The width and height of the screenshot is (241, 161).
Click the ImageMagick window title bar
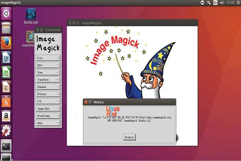(132, 23)
